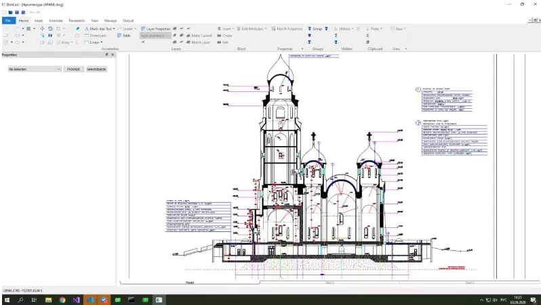Open Layer Properties
The width and height of the screenshot is (541, 305).
click(156, 29)
